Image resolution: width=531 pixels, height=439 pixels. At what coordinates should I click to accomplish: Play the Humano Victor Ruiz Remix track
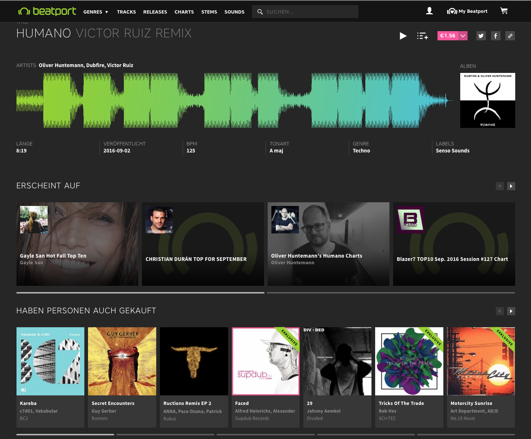(x=403, y=36)
